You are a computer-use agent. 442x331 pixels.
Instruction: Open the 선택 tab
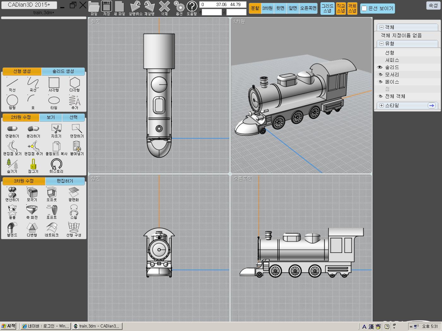point(74,117)
